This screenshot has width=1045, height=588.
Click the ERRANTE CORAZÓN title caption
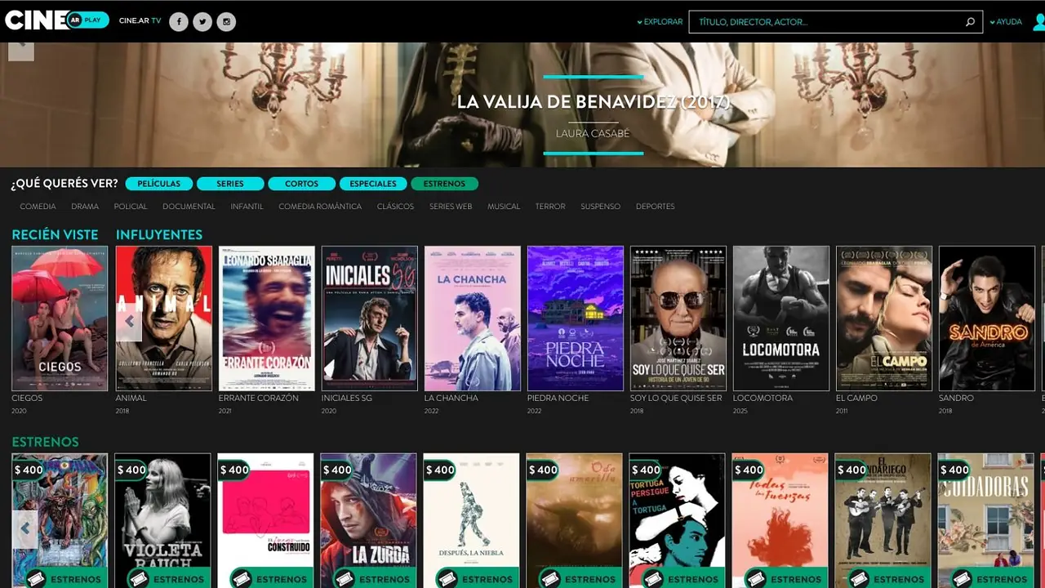point(259,398)
